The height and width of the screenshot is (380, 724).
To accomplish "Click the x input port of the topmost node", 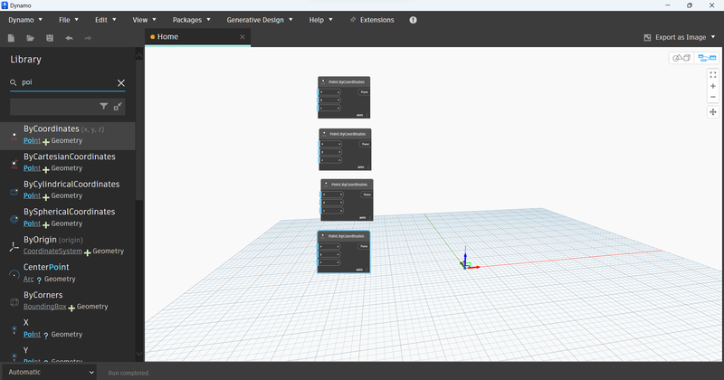I will [x=329, y=92].
